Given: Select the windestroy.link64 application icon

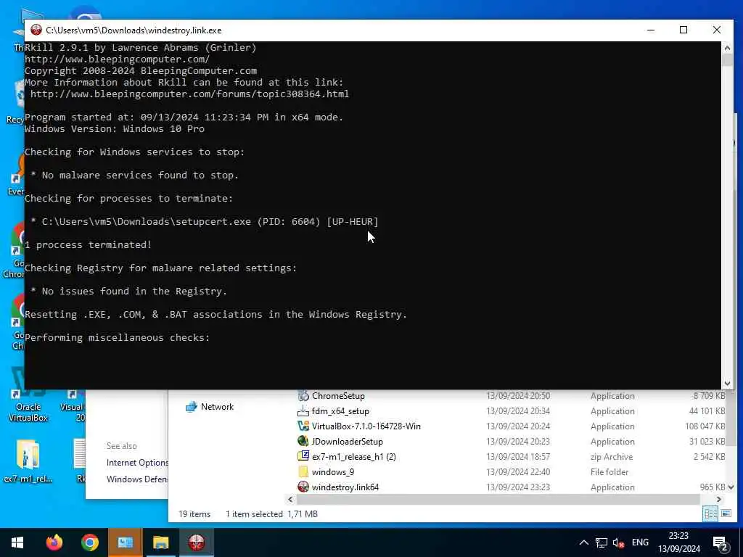Looking at the screenshot, I should [x=303, y=487].
